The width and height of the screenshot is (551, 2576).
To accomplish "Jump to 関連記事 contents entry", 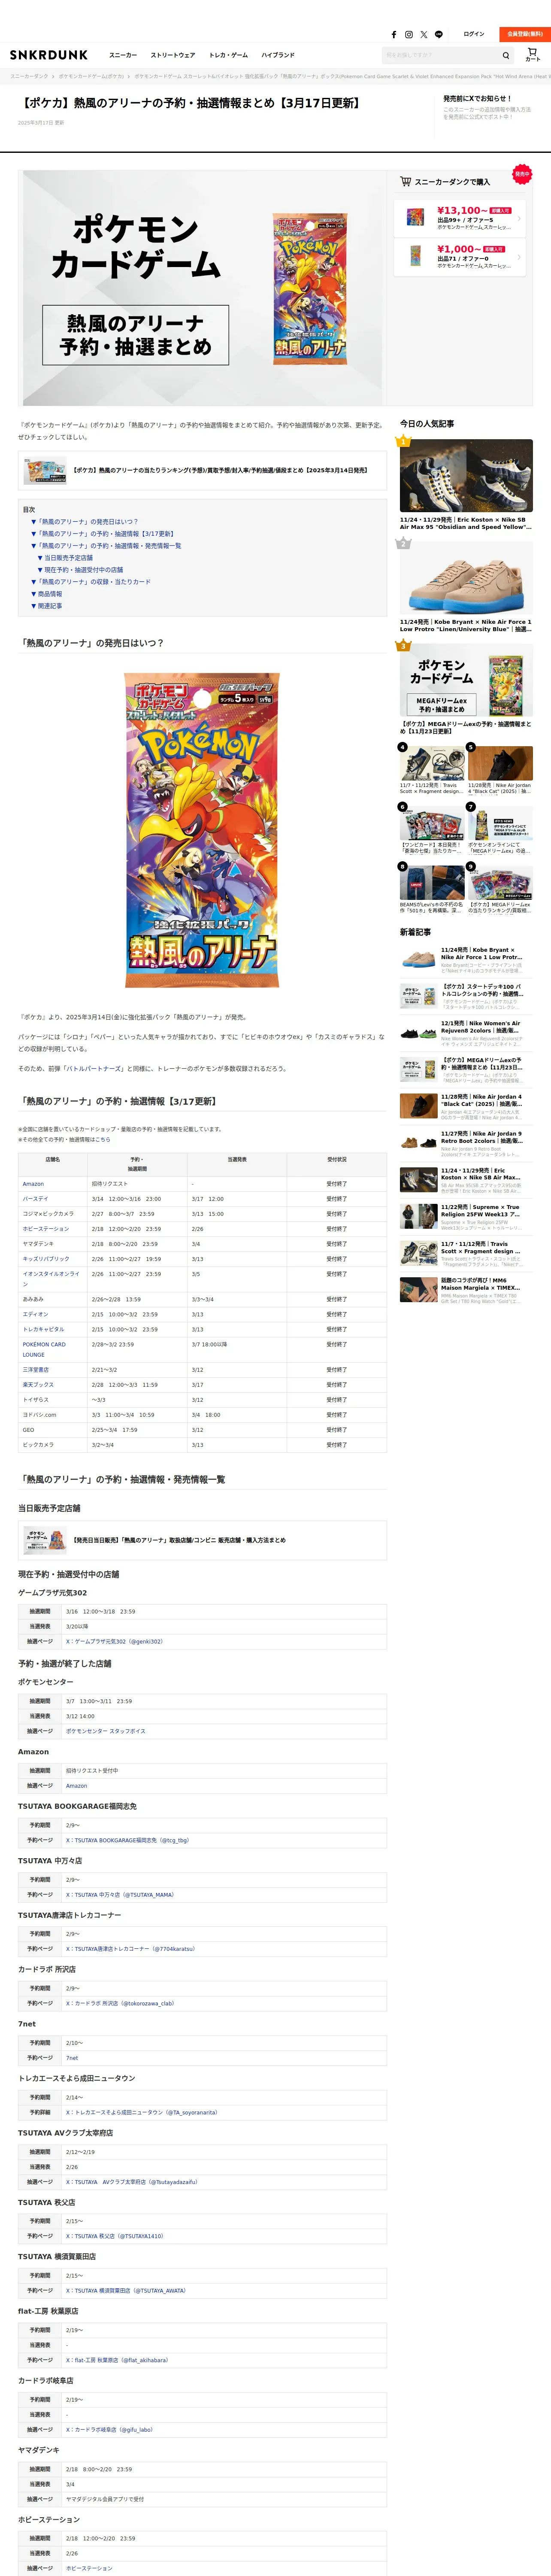I will (x=46, y=606).
